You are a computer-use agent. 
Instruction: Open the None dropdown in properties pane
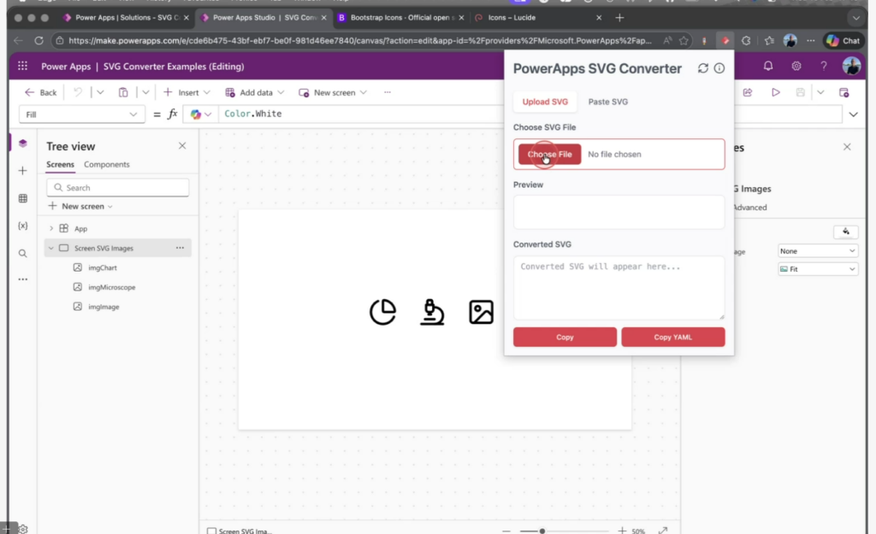pyautogui.click(x=817, y=251)
